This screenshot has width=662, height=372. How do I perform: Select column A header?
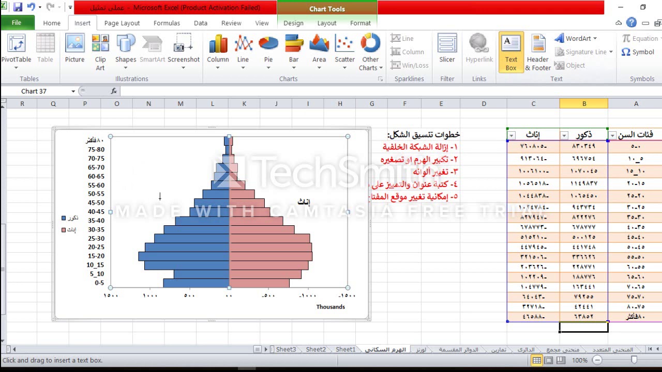tap(636, 104)
